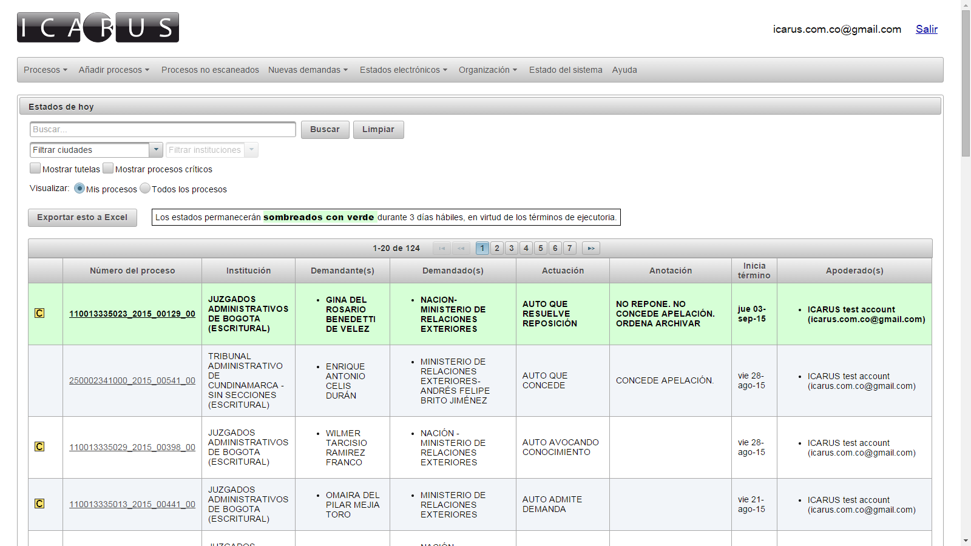Screen dimensions: 971x546
Task: Click the Anotación column header
Action: [671, 271]
